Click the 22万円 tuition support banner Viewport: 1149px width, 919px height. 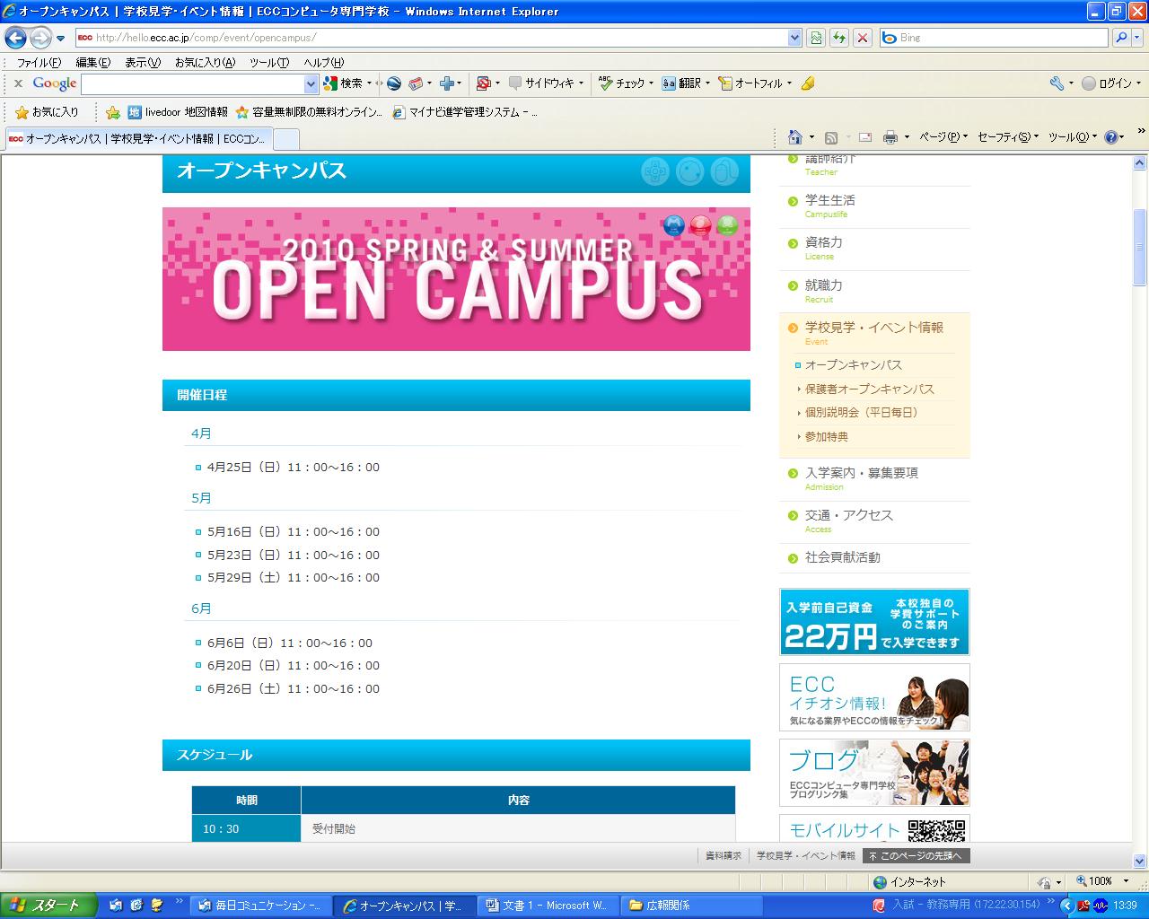tap(873, 622)
